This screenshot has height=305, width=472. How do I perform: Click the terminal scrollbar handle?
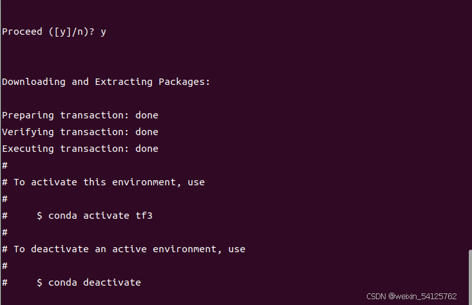point(470,277)
